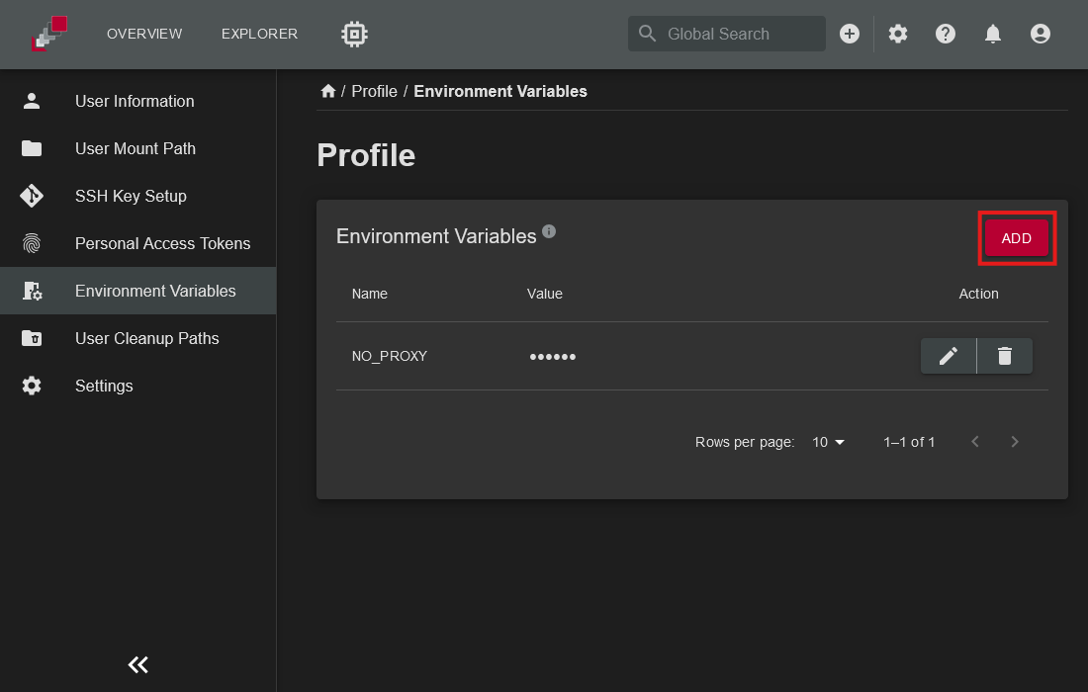Click the User Information person icon
Screen dimensions: 1088x692
32,101
